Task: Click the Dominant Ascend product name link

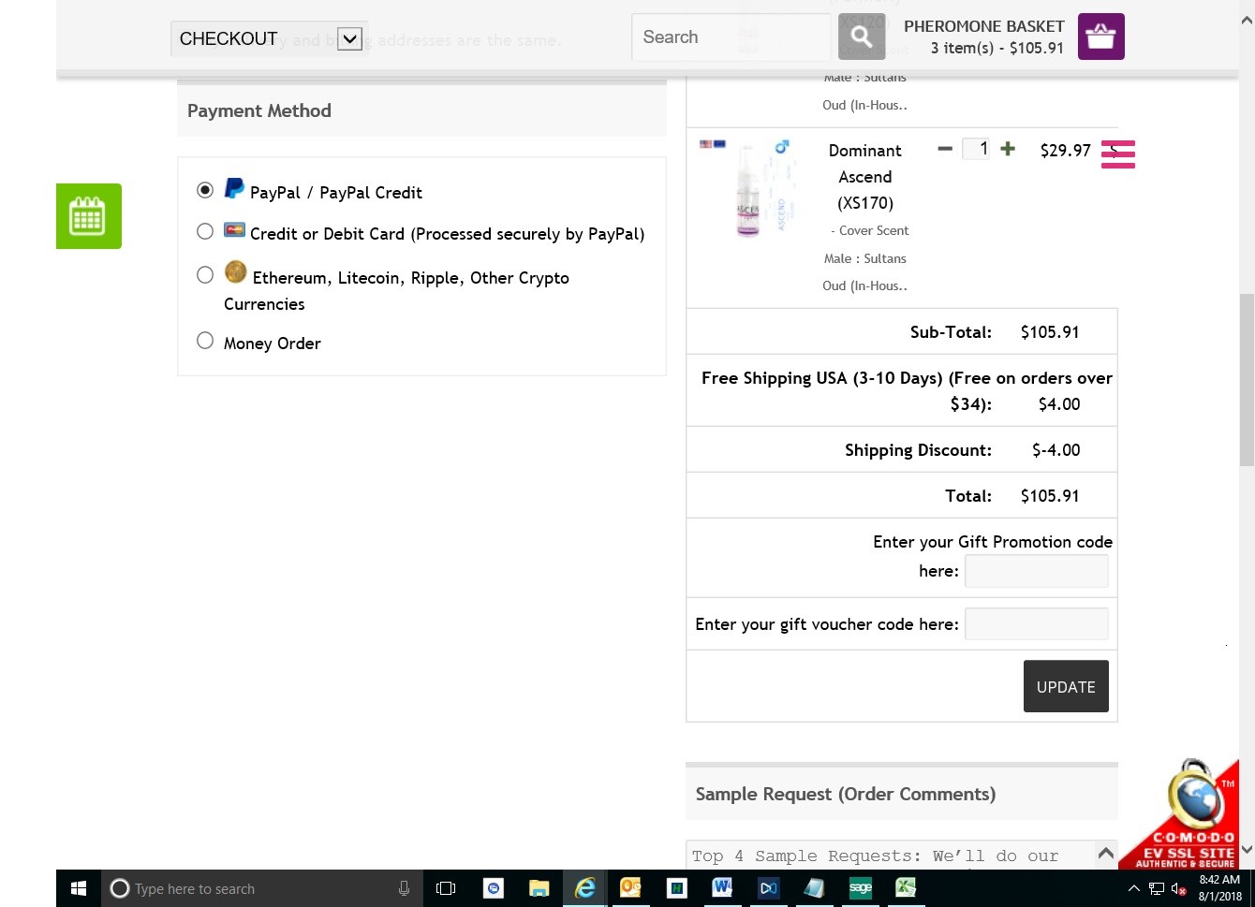Action: click(864, 177)
